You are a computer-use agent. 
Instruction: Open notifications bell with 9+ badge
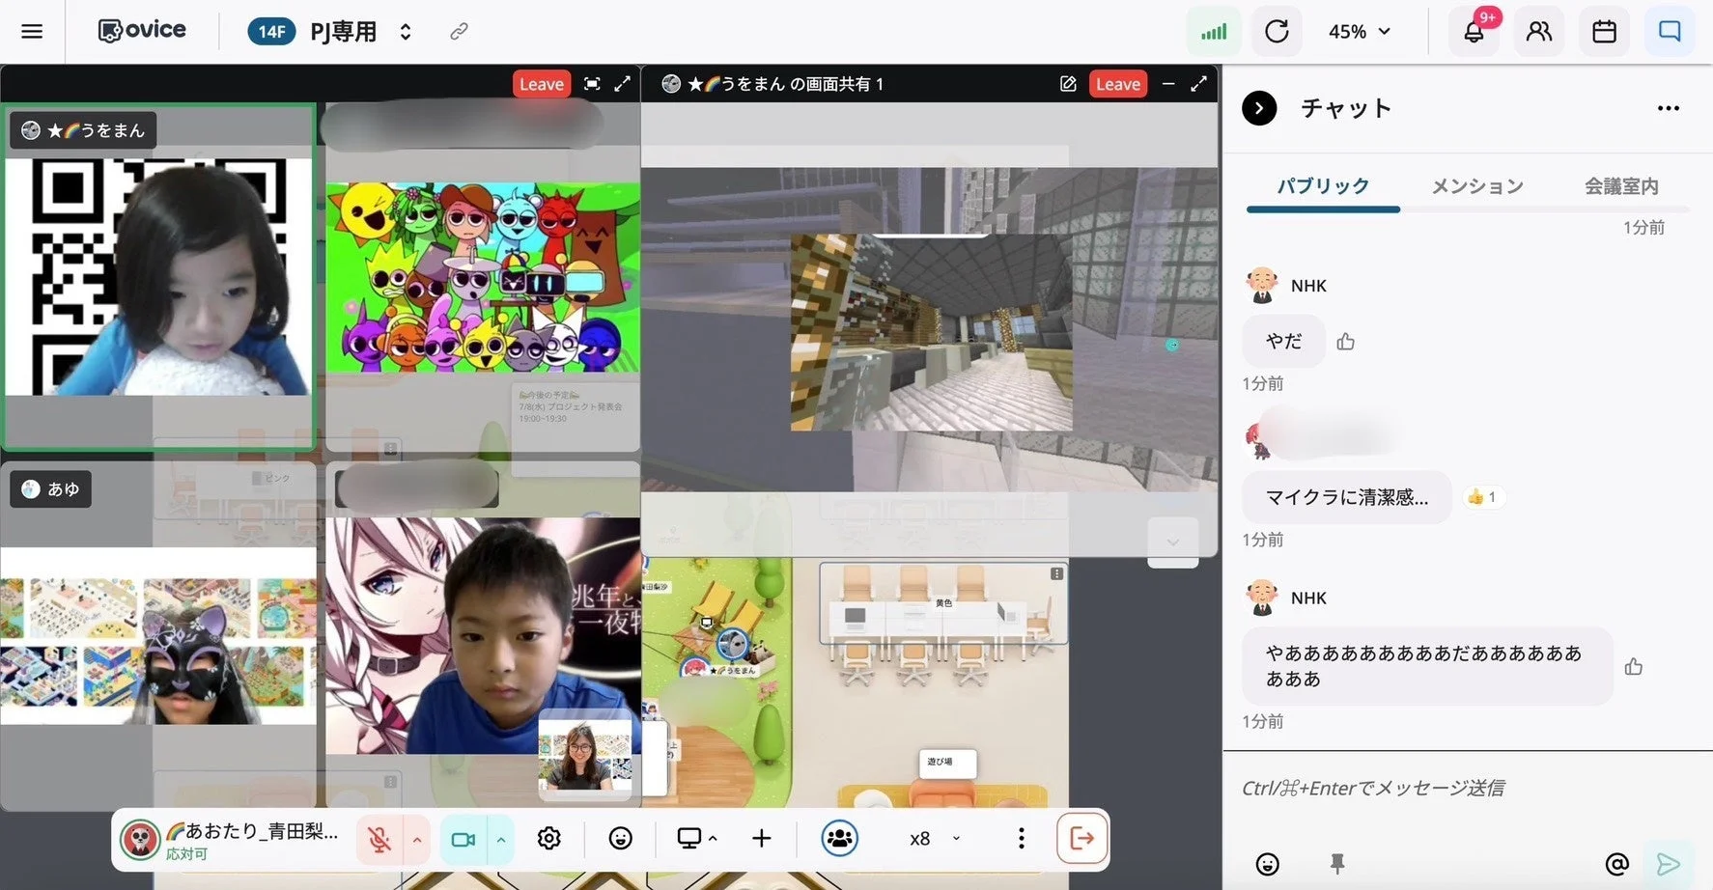click(x=1474, y=32)
